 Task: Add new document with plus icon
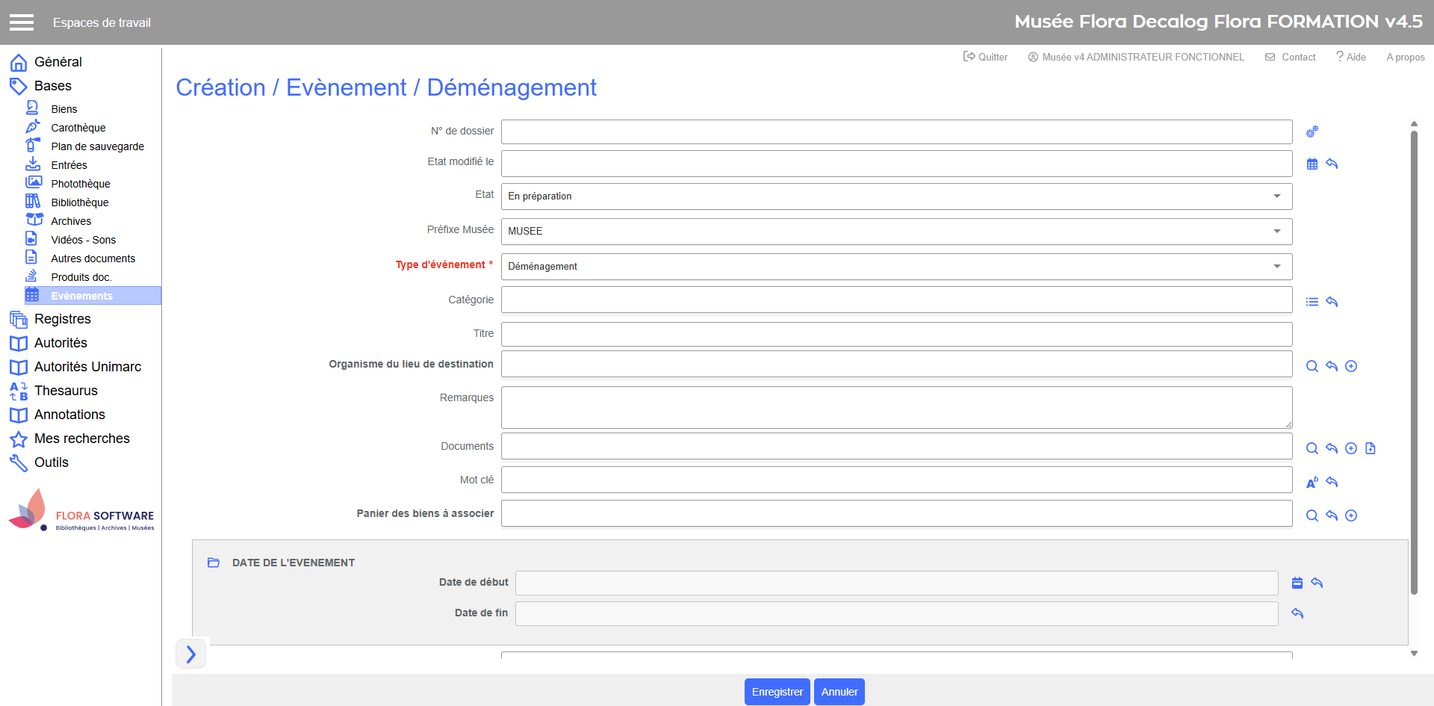pos(1350,448)
